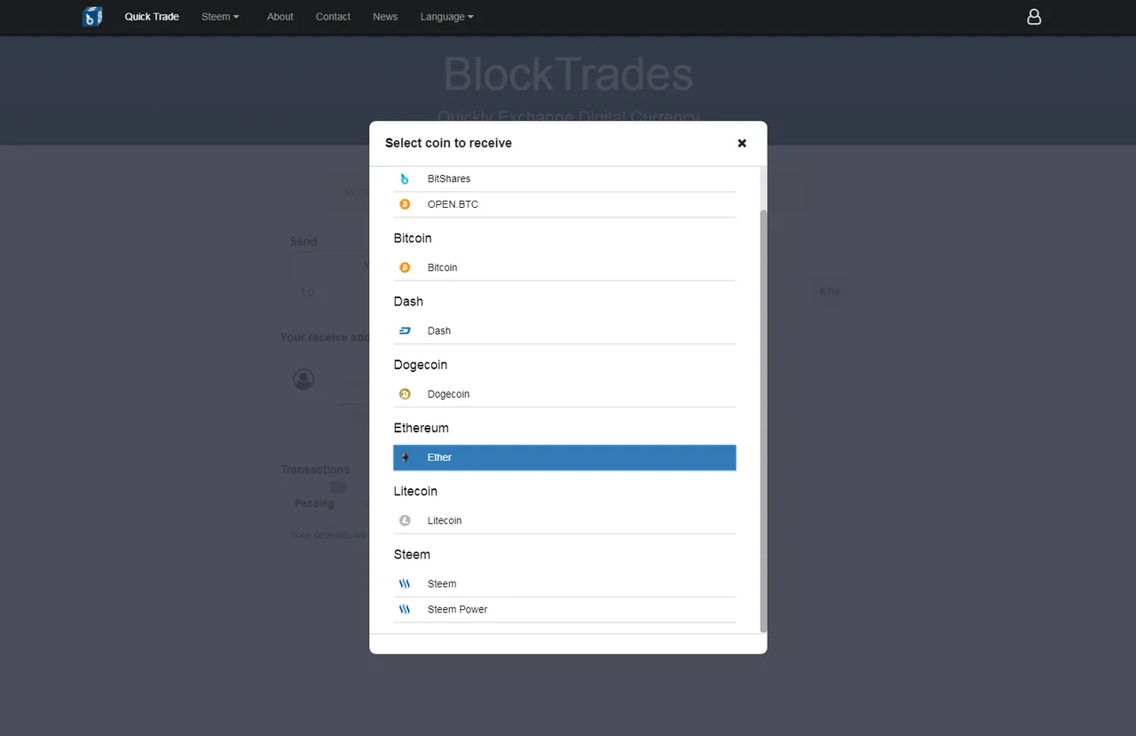Click the Steem coin icon
1136x736 pixels.
pyautogui.click(x=405, y=583)
